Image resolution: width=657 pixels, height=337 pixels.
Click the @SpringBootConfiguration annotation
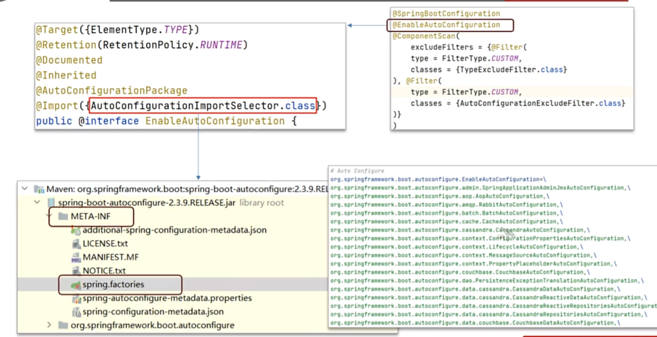446,14
